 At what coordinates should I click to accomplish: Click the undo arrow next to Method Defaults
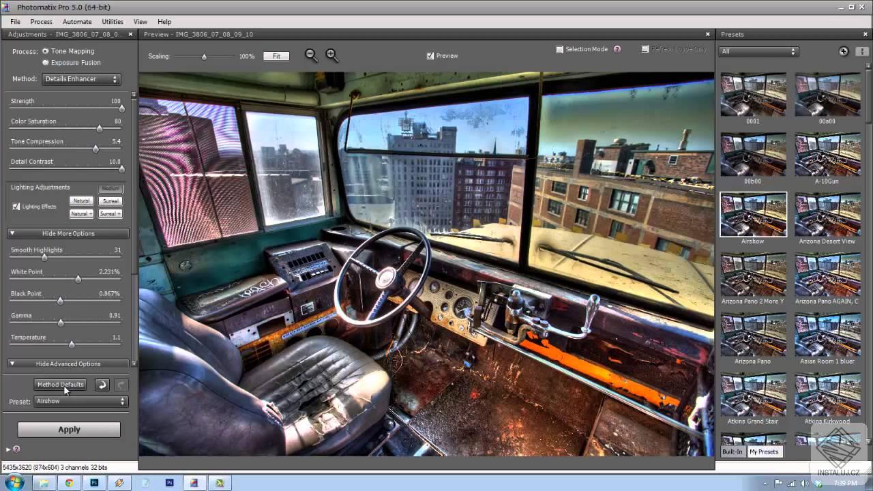pyautogui.click(x=102, y=385)
